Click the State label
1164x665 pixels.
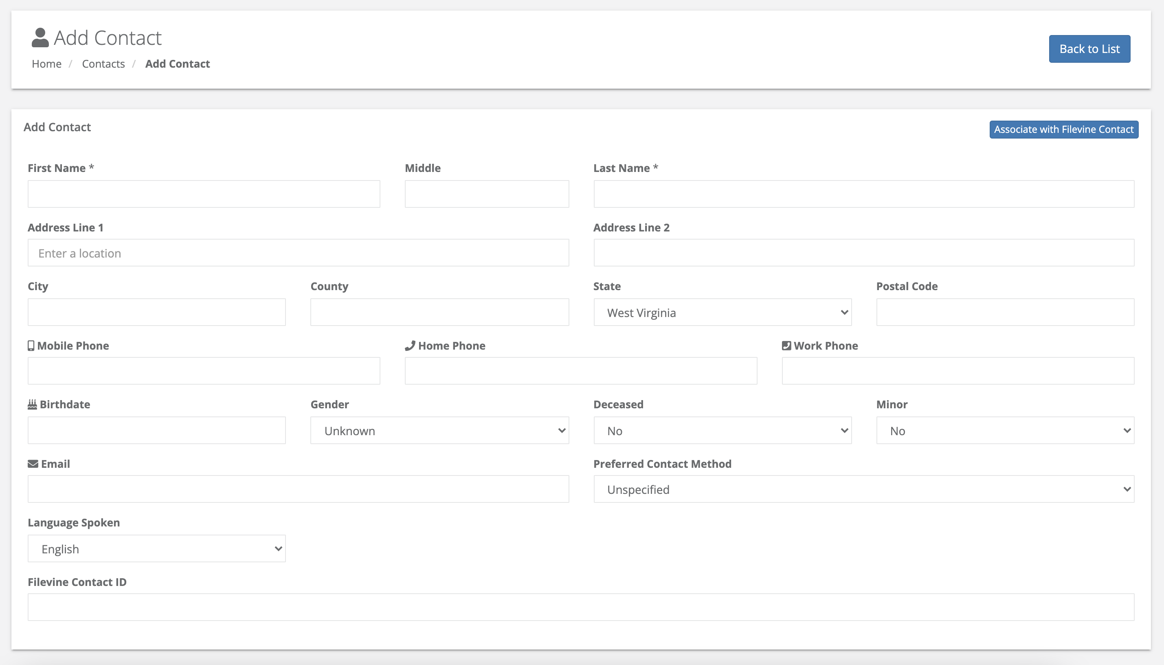tap(607, 286)
